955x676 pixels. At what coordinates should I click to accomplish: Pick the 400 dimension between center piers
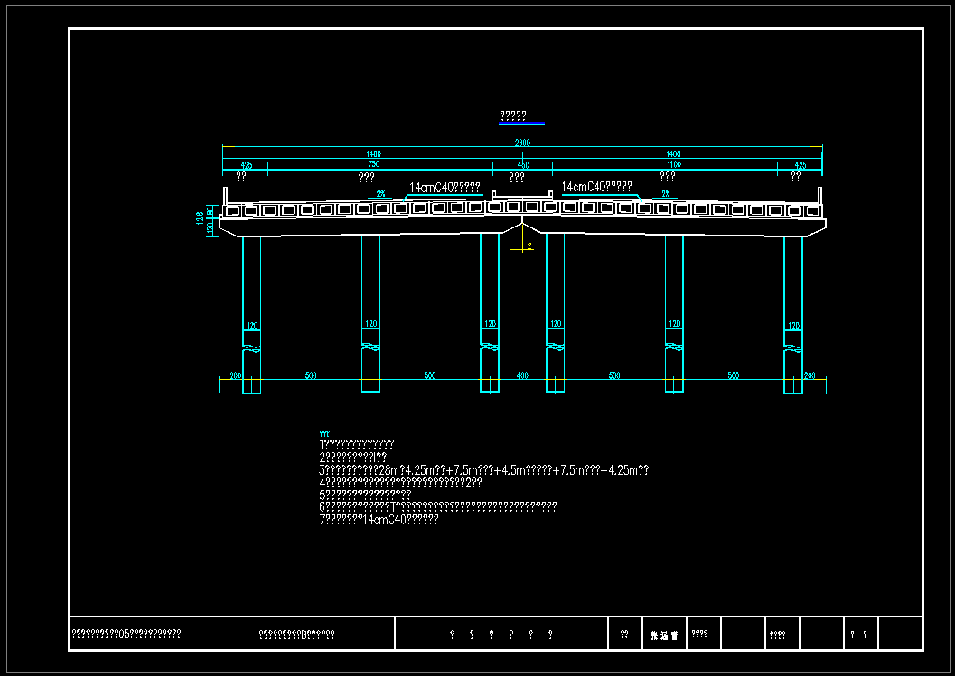(x=522, y=375)
